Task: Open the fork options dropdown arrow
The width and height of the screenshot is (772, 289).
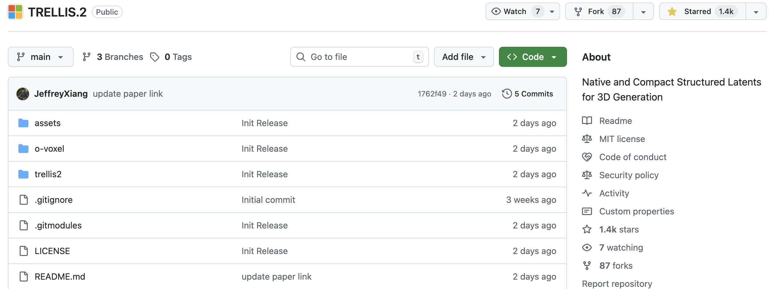Action: (x=643, y=12)
